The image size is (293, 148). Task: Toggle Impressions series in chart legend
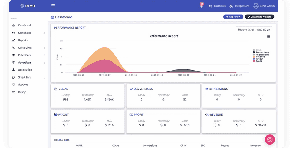click(261, 55)
